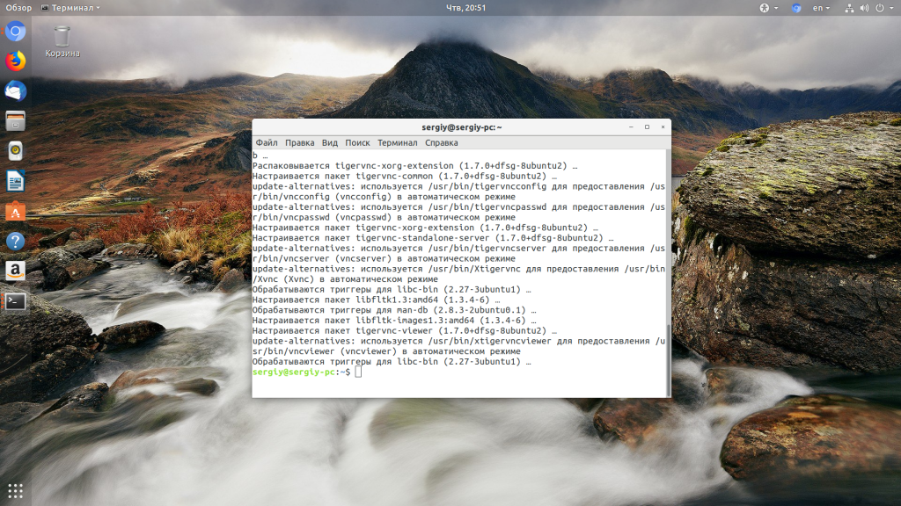This screenshot has width=901, height=506.
Task: Open the Файл menu in terminal
Action: click(x=267, y=142)
